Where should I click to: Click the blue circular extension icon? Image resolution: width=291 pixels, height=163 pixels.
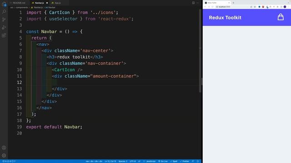pyautogui.click(x=260, y=7)
